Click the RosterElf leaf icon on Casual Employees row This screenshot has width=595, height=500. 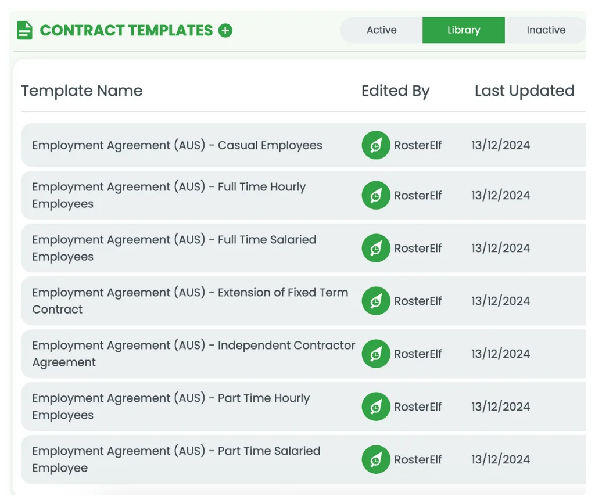click(x=376, y=145)
